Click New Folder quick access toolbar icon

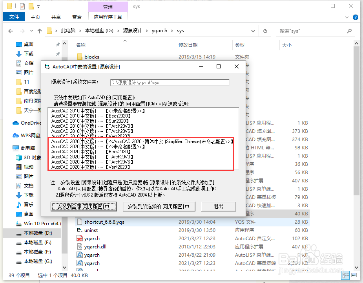point(31,6)
